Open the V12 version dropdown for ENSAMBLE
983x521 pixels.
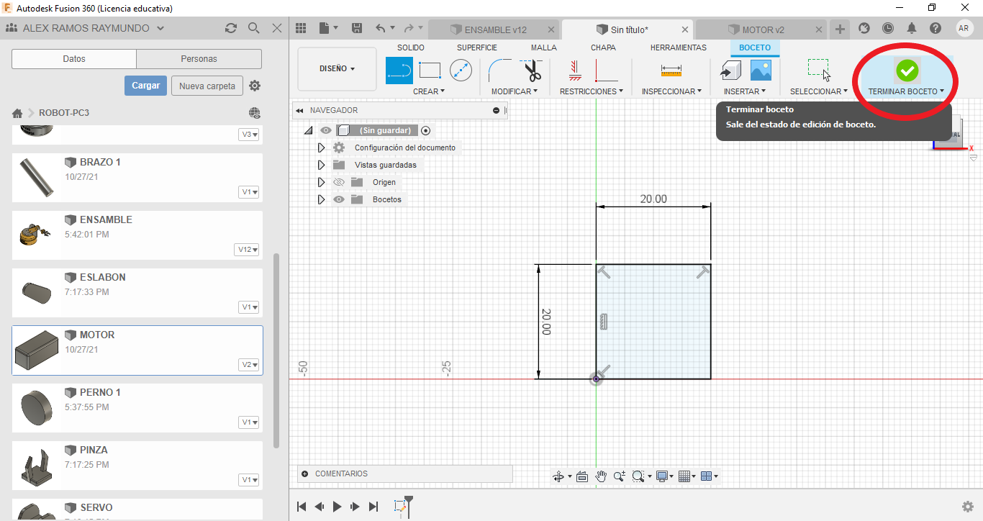[x=247, y=250]
